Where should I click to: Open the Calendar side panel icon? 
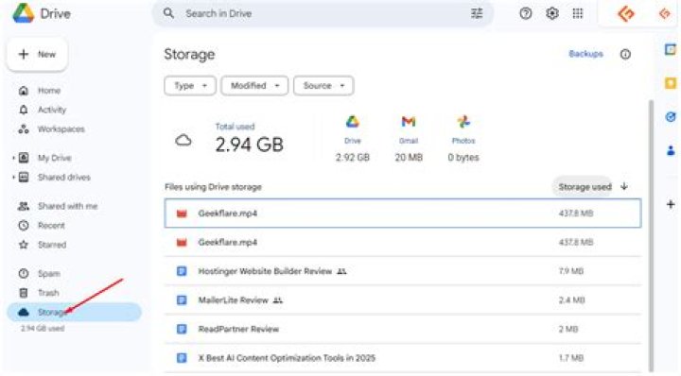pos(671,49)
